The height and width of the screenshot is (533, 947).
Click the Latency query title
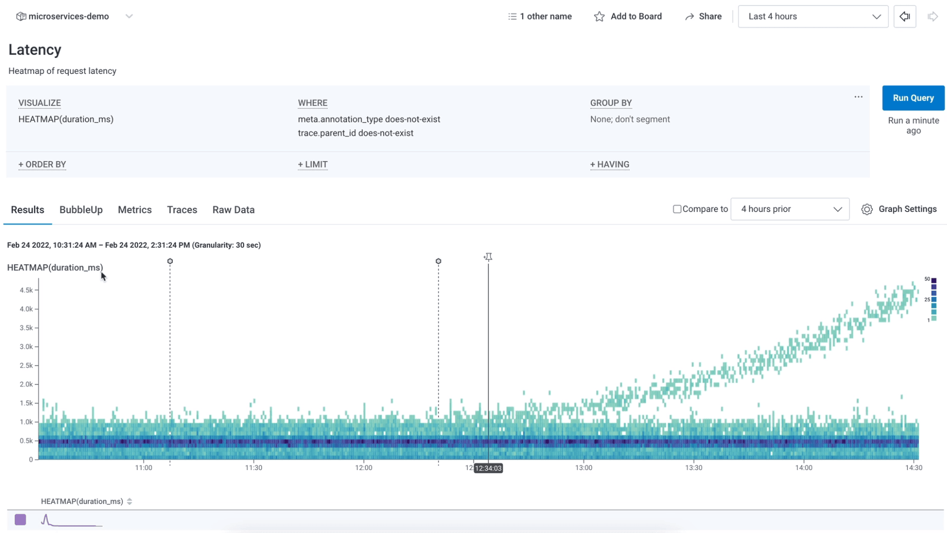[x=35, y=50]
